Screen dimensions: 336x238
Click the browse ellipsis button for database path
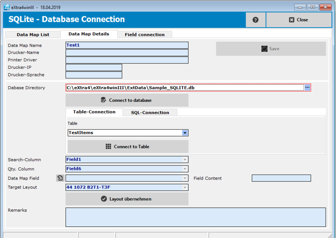[307, 87]
